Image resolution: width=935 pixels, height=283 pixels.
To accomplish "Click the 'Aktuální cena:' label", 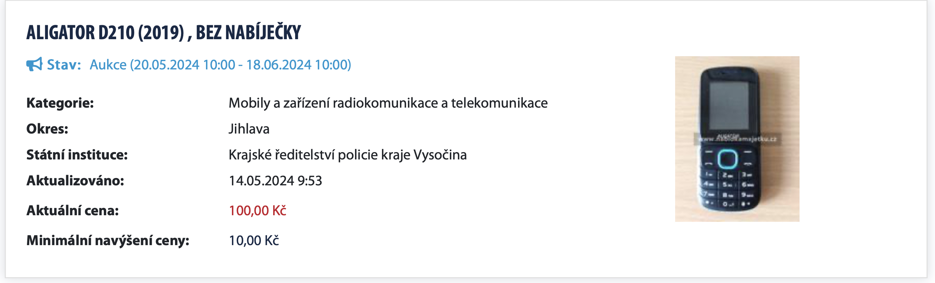I will click(73, 211).
